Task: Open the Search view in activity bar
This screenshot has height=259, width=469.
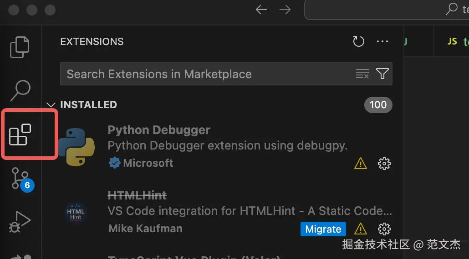Action: tap(20, 90)
